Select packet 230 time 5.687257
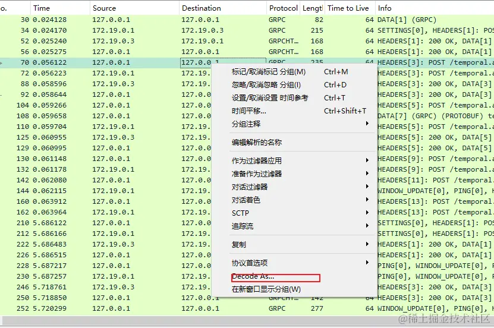Image resolution: width=494 pixels, height=328 pixels. click(x=50, y=277)
